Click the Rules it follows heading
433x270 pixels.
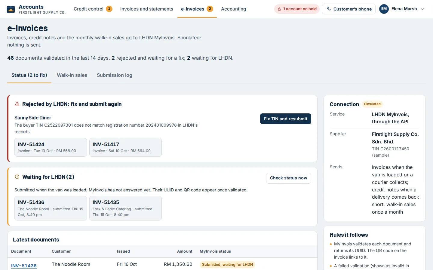point(349,235)
